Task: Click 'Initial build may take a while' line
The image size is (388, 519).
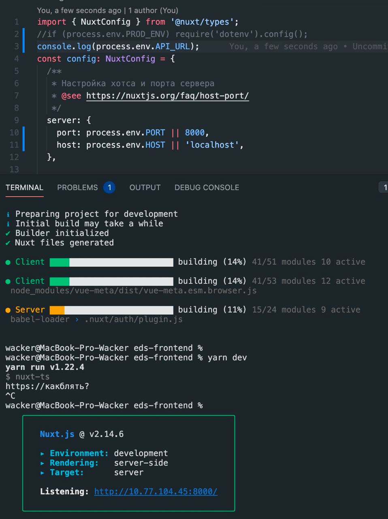Action: coord(89,223)
